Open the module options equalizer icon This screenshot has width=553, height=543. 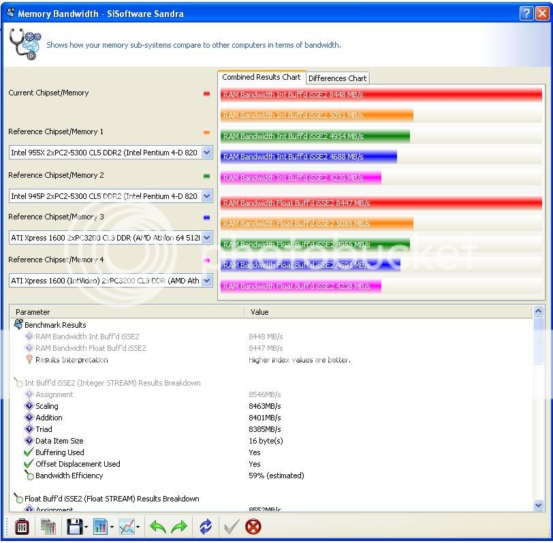click(x=22, y=527)
